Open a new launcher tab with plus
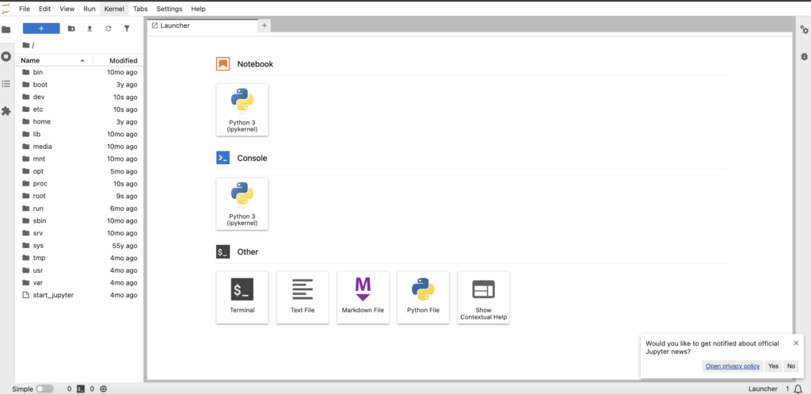 point(265,25)
